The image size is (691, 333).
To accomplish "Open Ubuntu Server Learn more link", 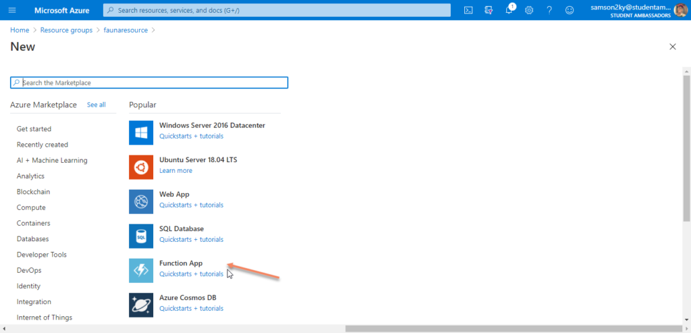I will [x=176, y=171].
